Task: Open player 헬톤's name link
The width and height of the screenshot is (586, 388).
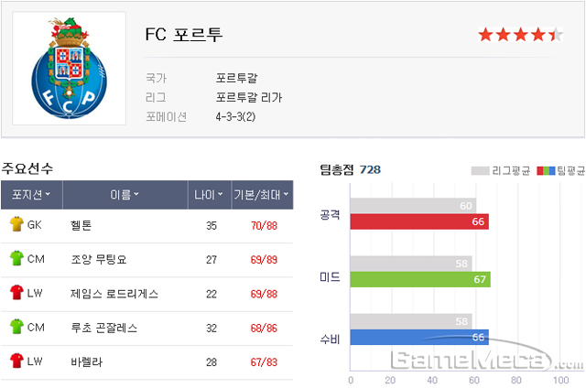Action: (x=81, y=225)
